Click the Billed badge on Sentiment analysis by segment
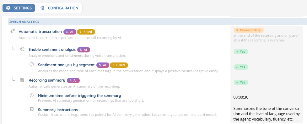The height and width of the screenshot is (124, 307). [x=119, y=65]
